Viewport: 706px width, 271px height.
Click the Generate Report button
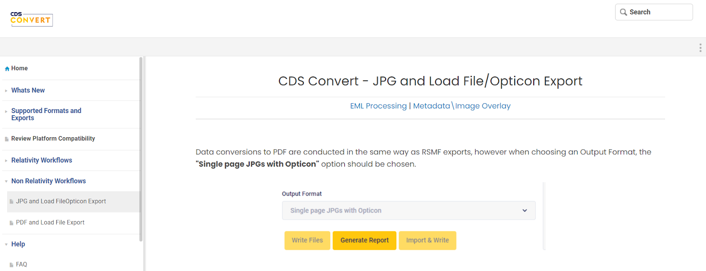pos(364,240)
